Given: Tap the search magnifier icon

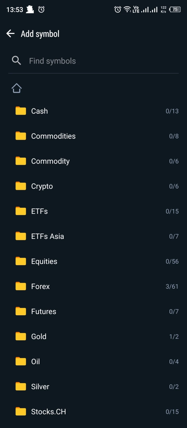Looking at the screenshot, I should [x=16, y=60].
